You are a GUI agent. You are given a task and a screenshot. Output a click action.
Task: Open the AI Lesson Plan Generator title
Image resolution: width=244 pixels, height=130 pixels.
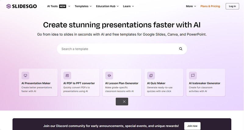(122, 83)
